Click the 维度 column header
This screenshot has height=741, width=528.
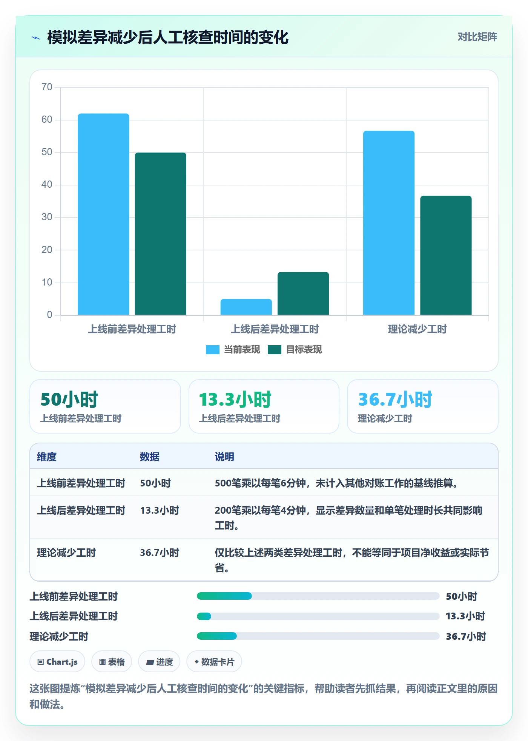(x=47, y=457)
